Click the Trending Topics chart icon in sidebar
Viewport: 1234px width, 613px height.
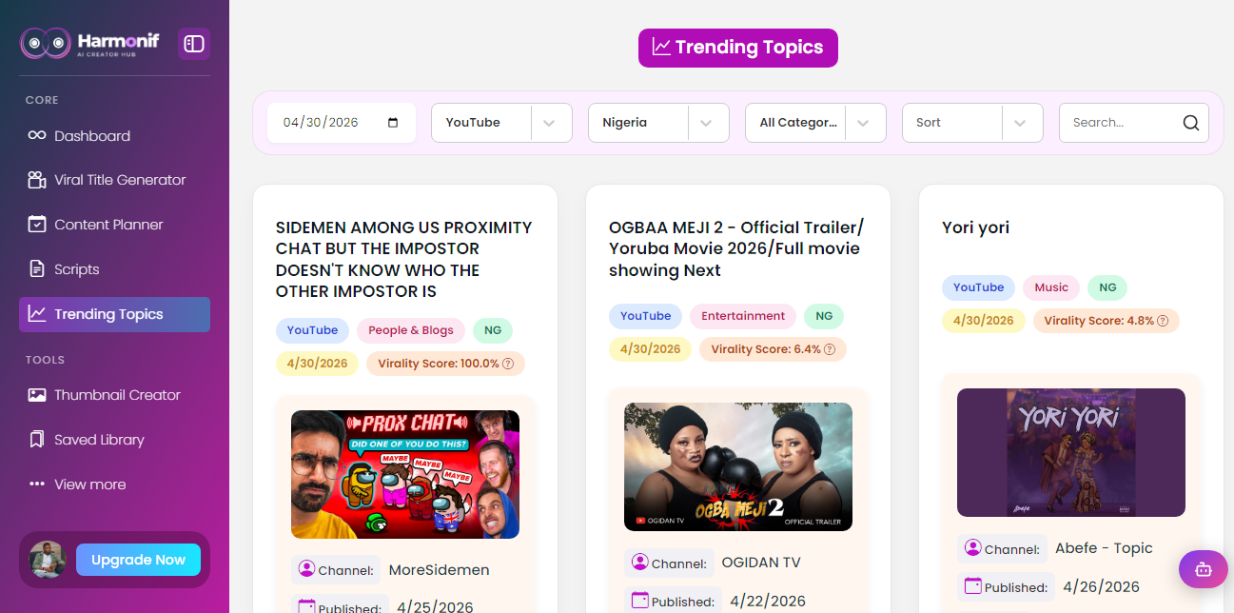37,314
